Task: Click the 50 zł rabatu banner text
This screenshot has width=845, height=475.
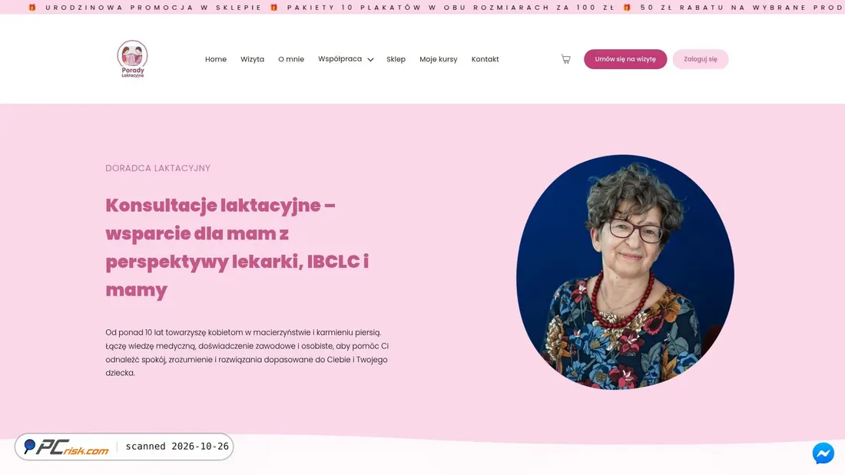Action: pos(742,8)
